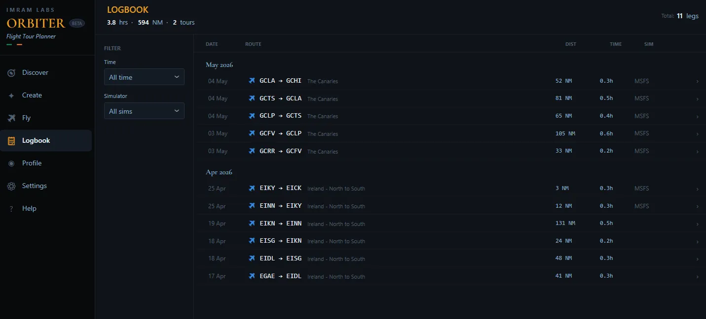
Task: Switch to the Fly section
Action: pos(46,118)
